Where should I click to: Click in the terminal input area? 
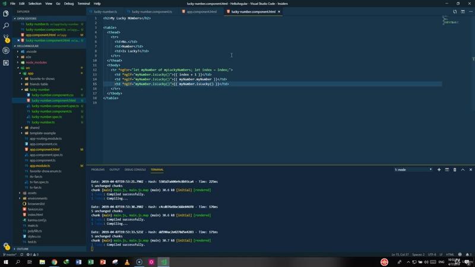(x=92, y=249)
